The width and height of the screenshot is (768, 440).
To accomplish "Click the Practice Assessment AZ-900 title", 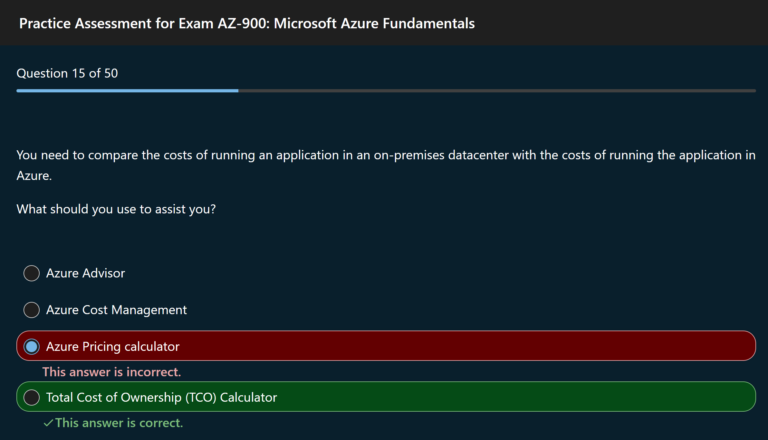I will (x=247, y=23).
